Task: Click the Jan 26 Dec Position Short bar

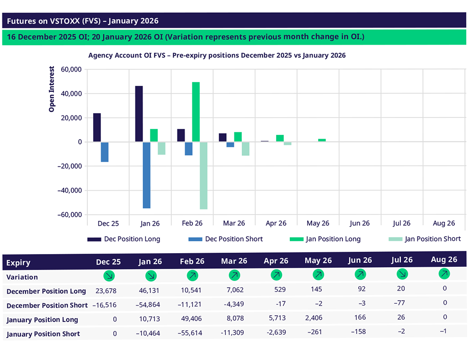Action: point(146,175)
